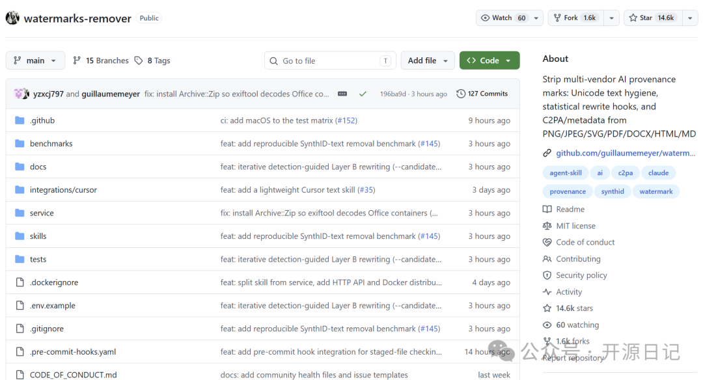Image resolution: width=703 pixels, height=380 pixels.
Task: View the 15 Branches link
Action: 101,61
